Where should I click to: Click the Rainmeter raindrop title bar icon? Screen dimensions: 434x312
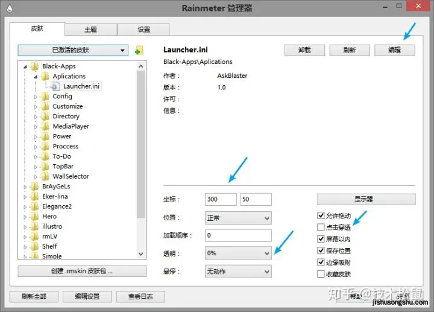pos(10,8)
